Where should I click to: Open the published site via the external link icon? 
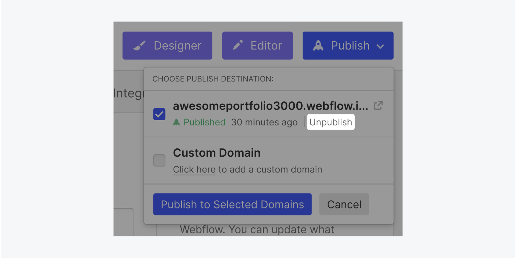(x=378, y=105)
